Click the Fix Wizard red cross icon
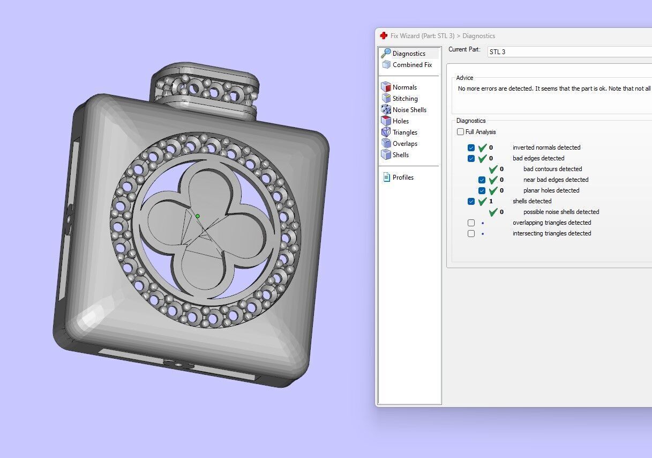 coord(384,35)
